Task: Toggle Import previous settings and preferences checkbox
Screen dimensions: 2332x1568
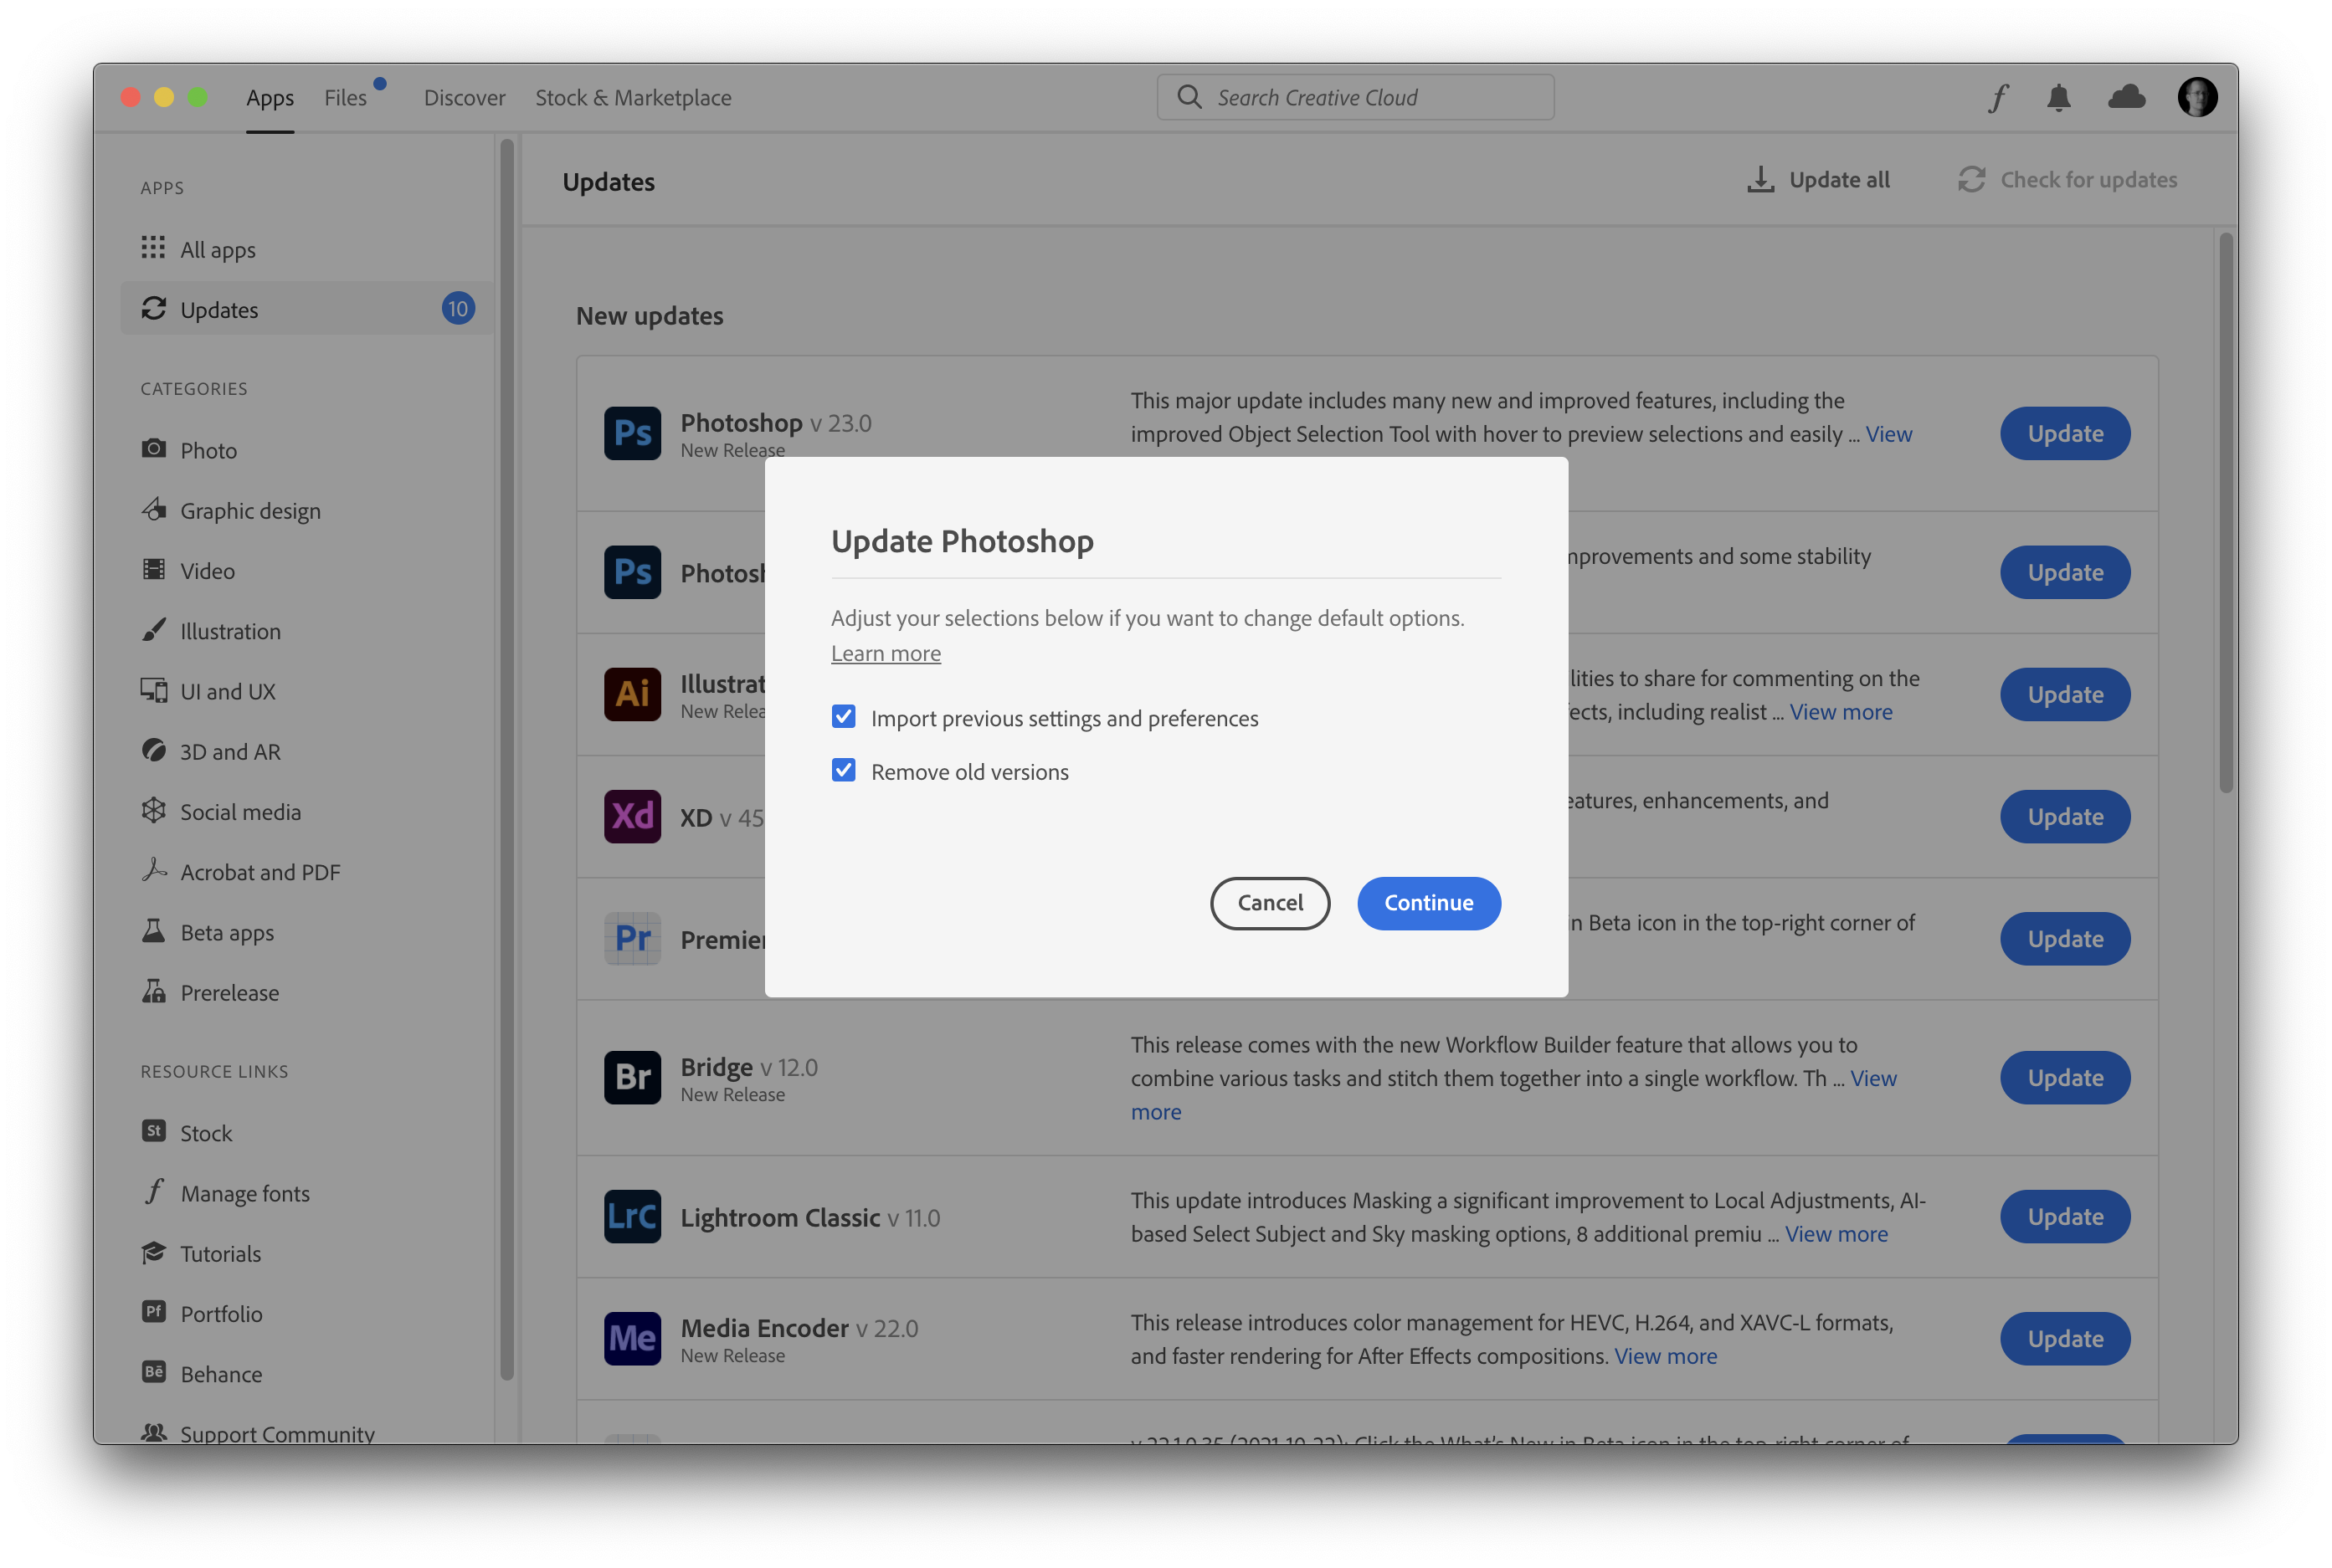Action: point(842,715)
